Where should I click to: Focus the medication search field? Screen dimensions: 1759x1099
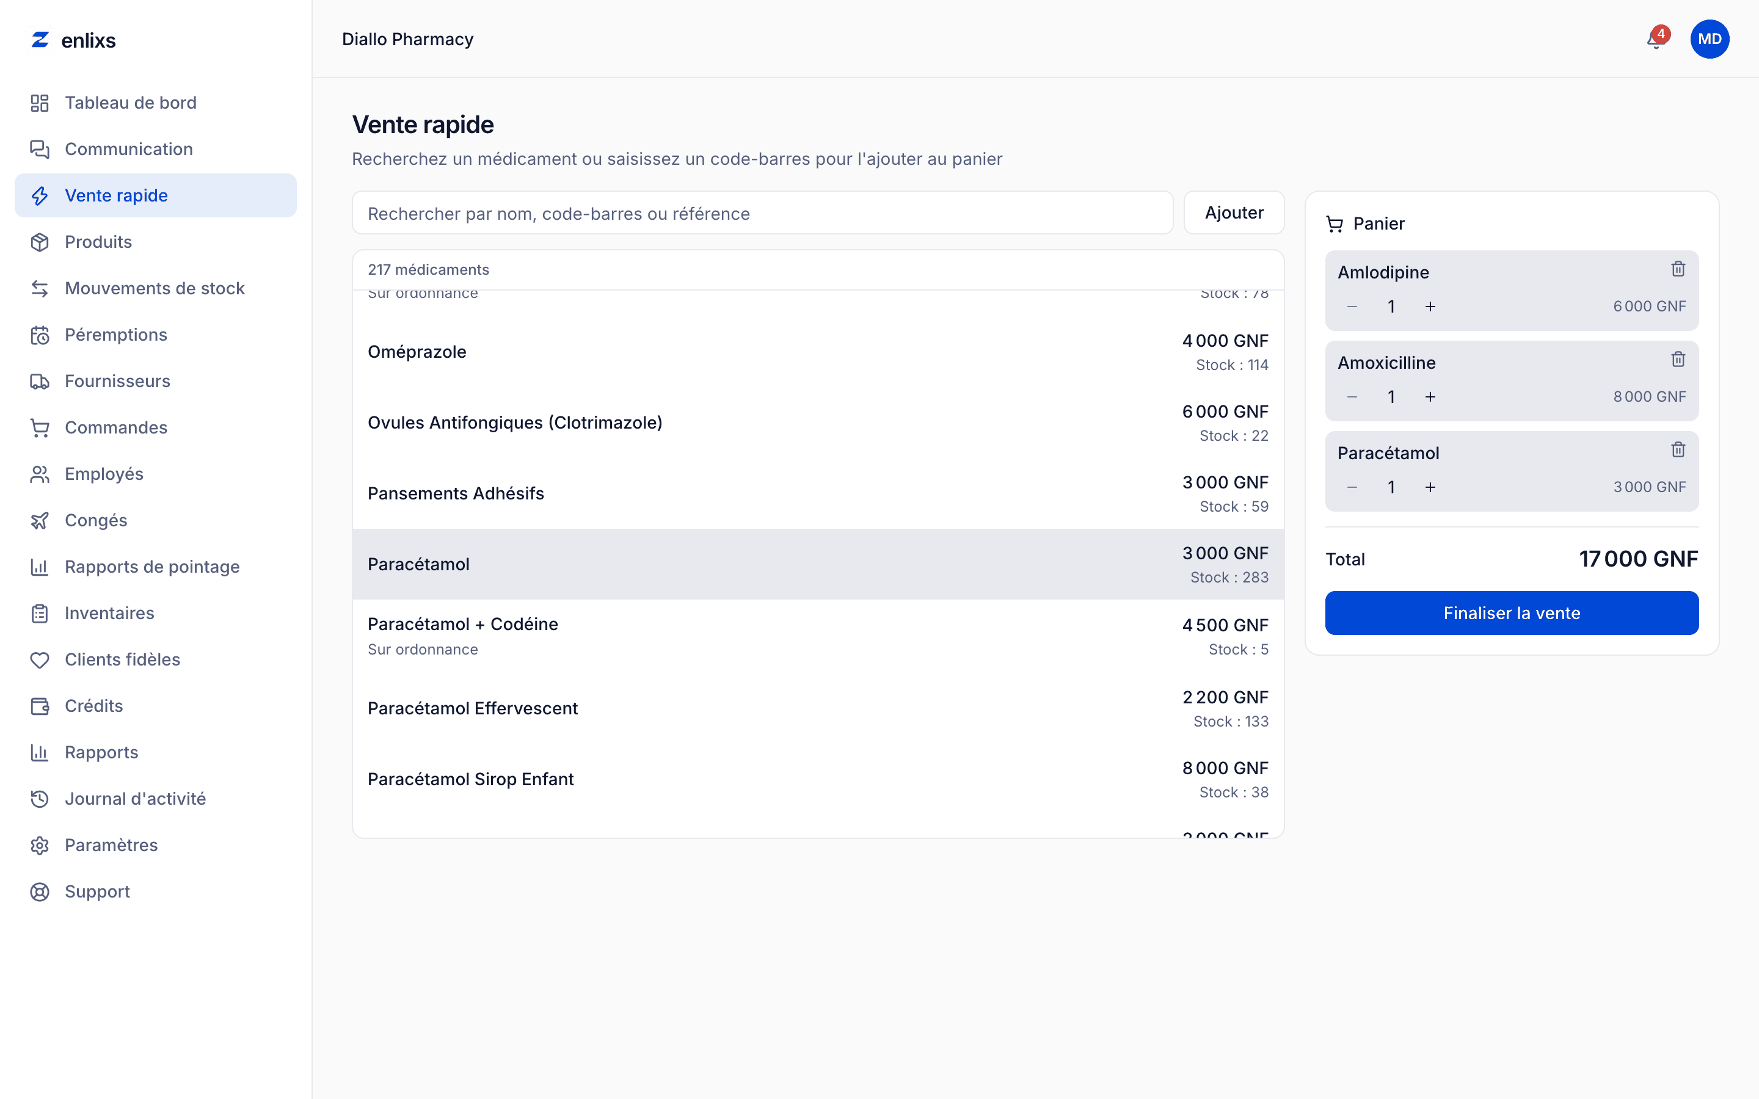(762, 213)
